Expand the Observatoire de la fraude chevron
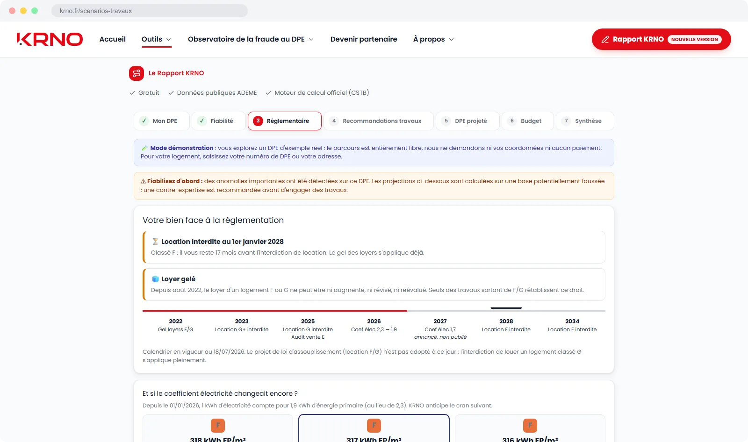This screenshot has height=442, width=748. click(311, 40)
